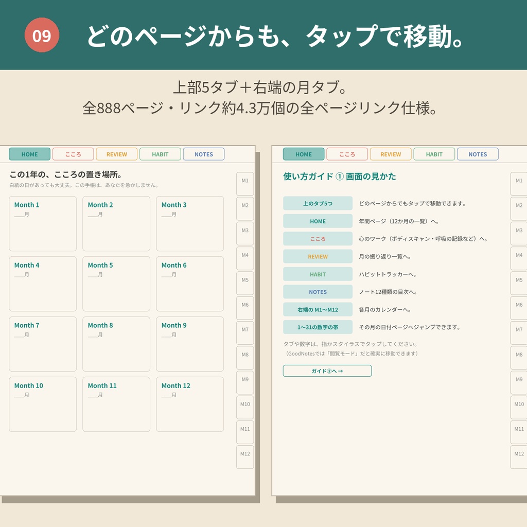This screenshot has height=527, width=527.
Task: Click the 右端の M1〜M12 guide label
Action: 318,309
